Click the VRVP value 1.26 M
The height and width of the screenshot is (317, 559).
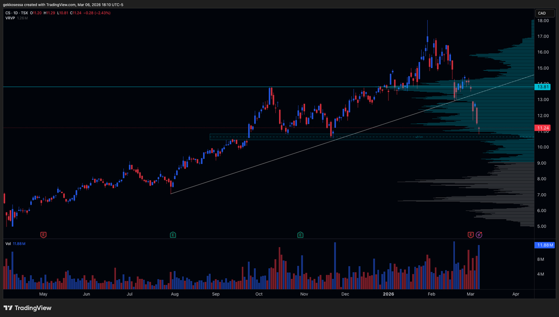coord(23,18)
